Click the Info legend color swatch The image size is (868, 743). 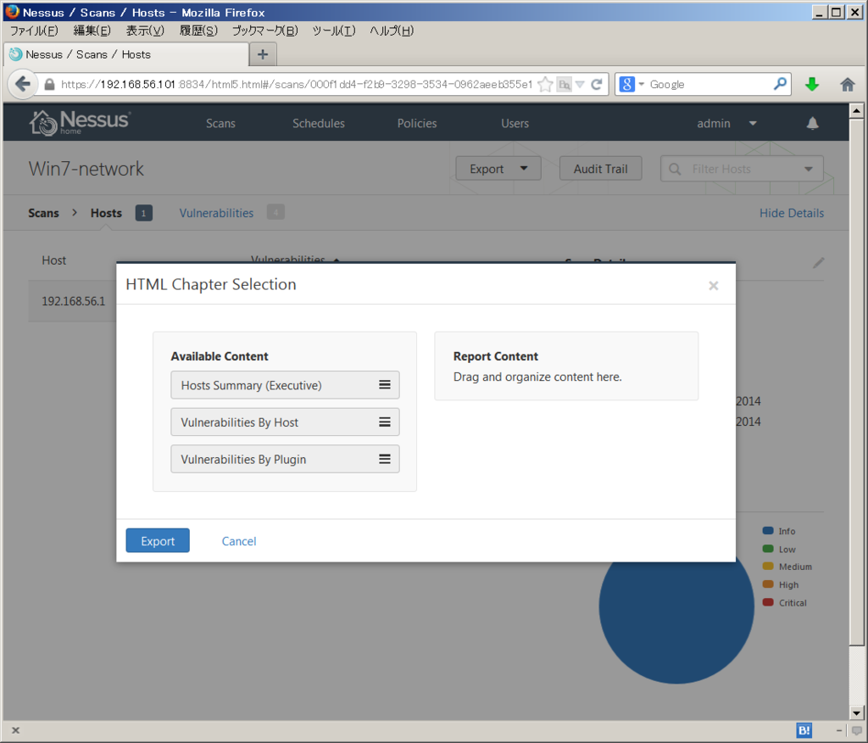coord(768,531)
